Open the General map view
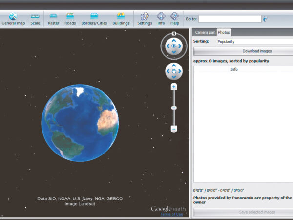 pyautogui.click(x=13, y=19)
